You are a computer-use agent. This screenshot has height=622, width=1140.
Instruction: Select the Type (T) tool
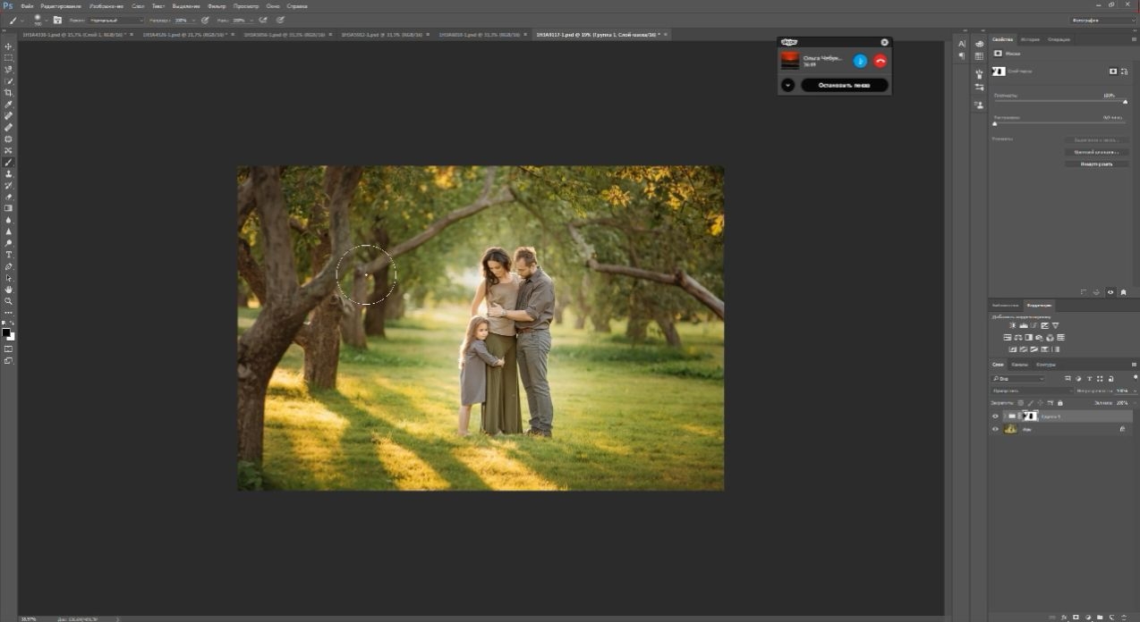[8, 255]
